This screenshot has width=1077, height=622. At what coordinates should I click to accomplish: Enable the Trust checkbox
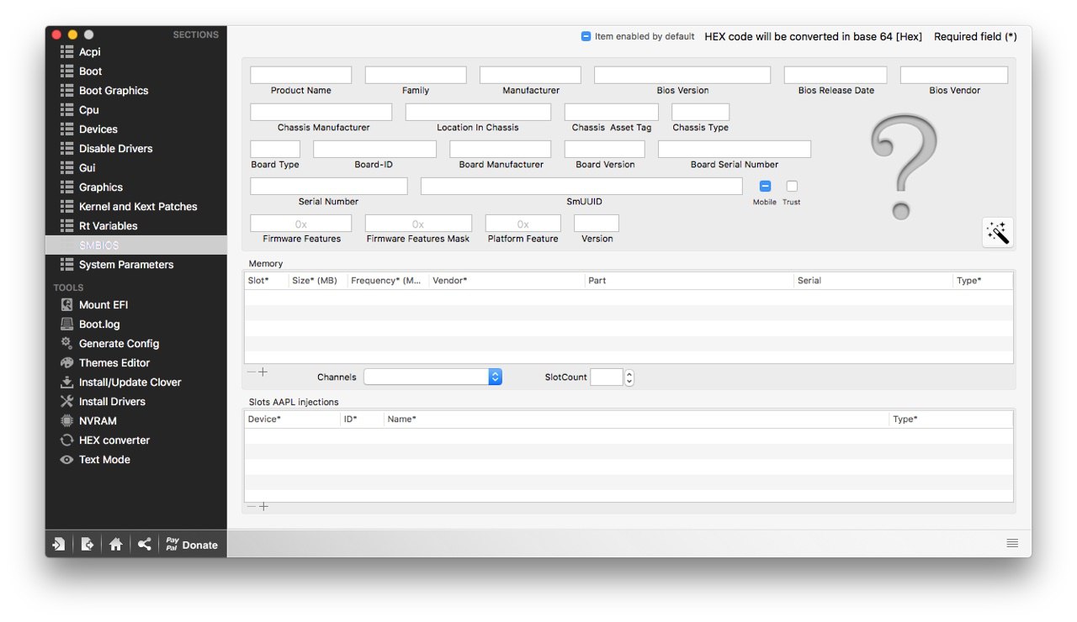(x=792, y=186)
